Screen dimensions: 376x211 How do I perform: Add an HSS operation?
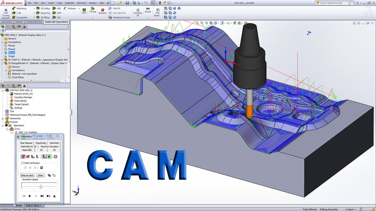point(57,17)
